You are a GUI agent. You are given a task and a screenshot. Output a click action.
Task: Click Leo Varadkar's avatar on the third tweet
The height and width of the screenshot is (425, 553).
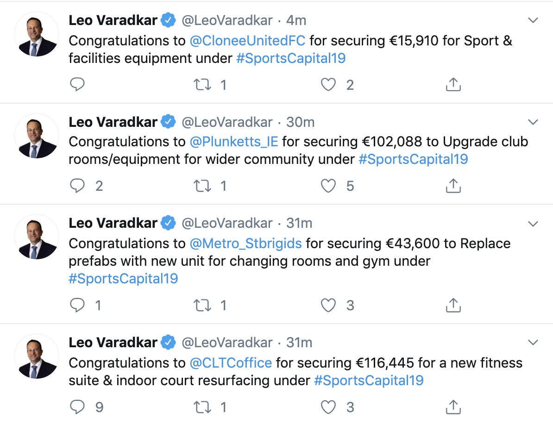coord(36,236)
